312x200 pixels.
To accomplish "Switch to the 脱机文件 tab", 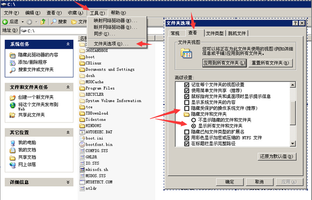I will coord(237,33).
